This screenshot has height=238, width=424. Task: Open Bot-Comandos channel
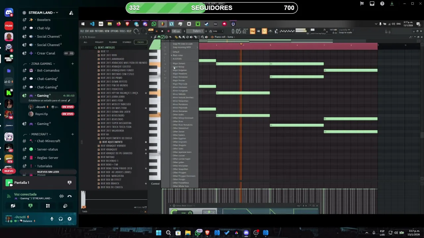[48, 70]
